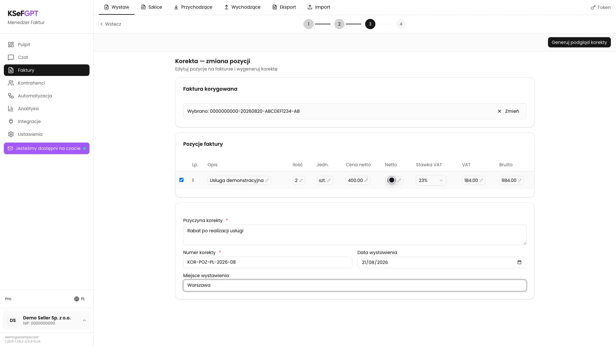Viewport: 616px width, 346px height.
Task: Click the X icon beside Zmień
Action: (x=500, y=111)
